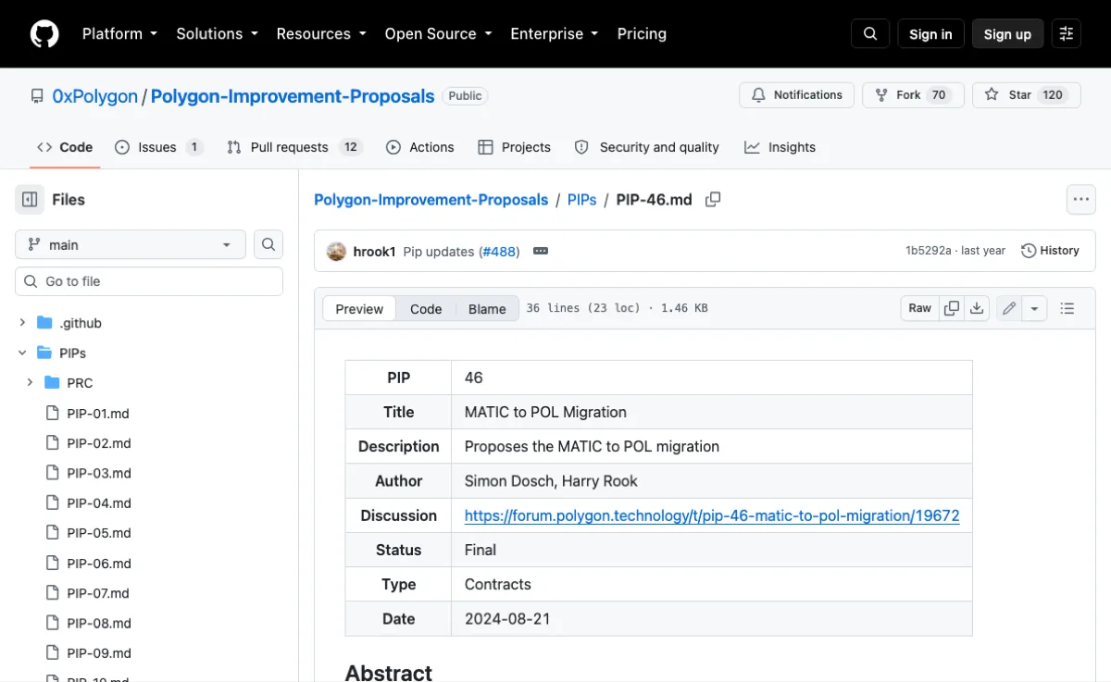Expand the PRC folder chevron

(30, 382)
